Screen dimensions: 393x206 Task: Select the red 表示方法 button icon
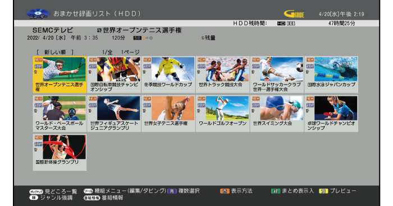click(225, 191)
